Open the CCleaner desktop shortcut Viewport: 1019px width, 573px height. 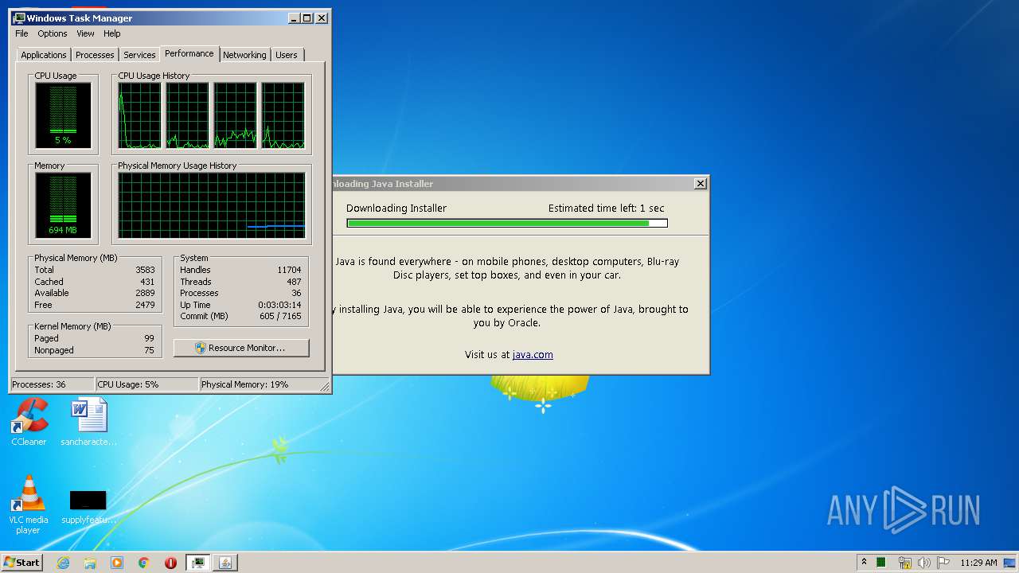29,422
